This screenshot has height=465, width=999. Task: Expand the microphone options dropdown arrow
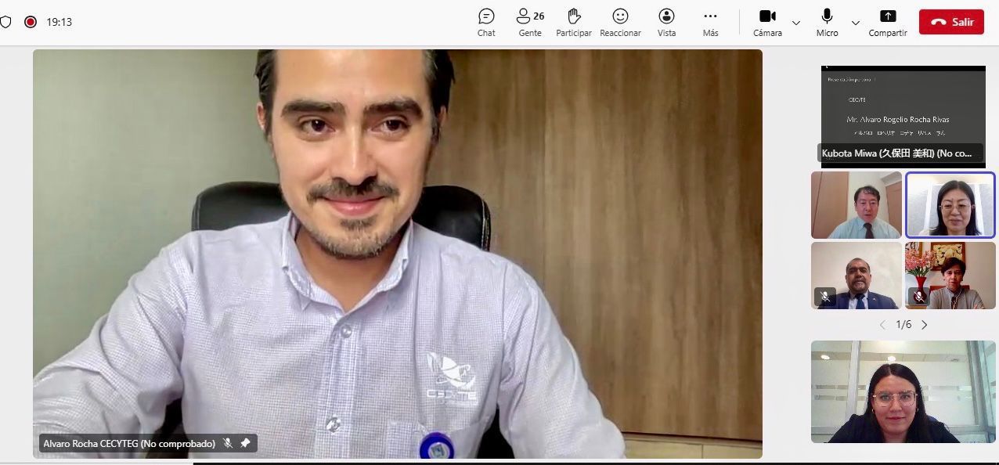(x=855, y=23)
